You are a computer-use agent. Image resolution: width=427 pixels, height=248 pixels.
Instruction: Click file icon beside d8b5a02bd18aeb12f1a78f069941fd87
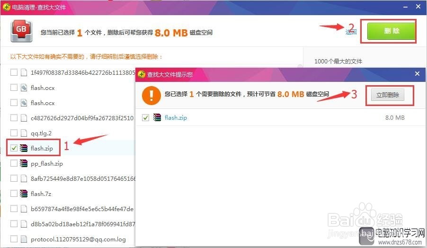coord(24,224)
